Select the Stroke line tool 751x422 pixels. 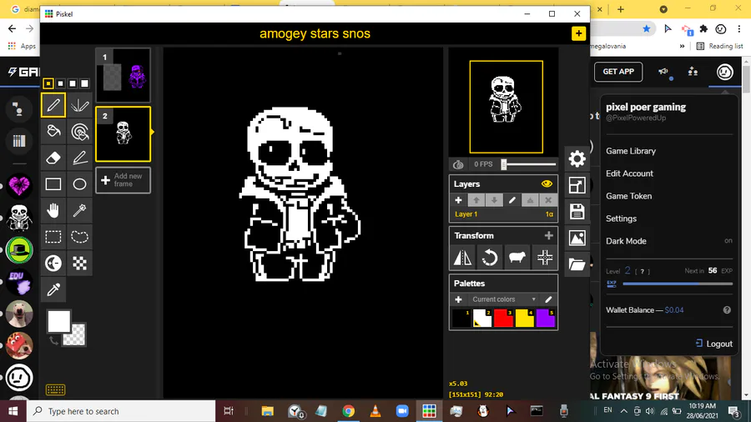(x=79, y=158)
